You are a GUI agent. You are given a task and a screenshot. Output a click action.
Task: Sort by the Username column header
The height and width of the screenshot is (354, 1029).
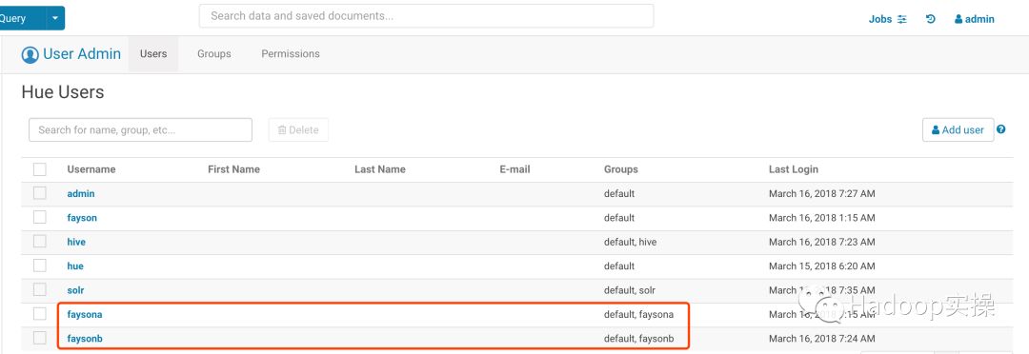(x=91, y=169)
